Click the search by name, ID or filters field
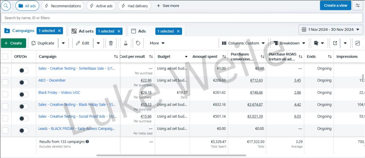This screenshot has height=158, width=365. click(182, 18)
